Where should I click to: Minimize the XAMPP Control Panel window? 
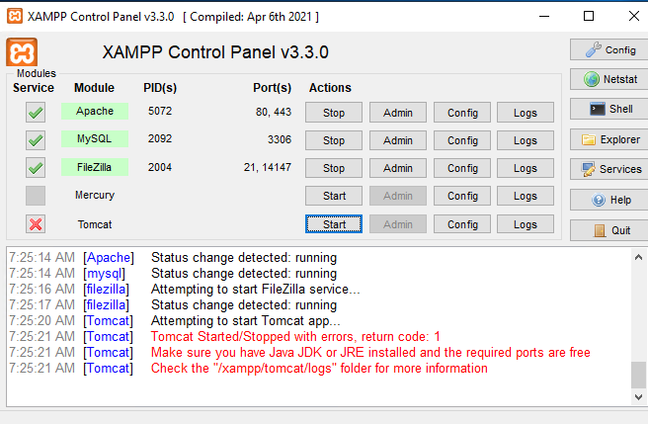[544, 16]
